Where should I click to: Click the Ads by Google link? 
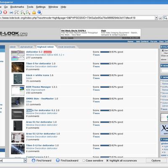67,38
